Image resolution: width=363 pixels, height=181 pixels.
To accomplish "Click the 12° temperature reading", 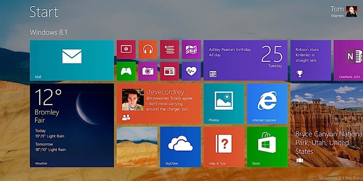I will pos(48,97).
